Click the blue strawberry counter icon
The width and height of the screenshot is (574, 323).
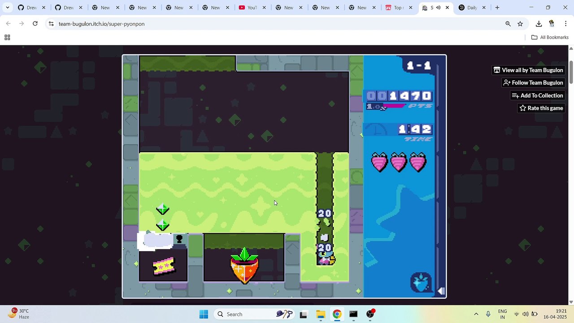tap(421, 283)
